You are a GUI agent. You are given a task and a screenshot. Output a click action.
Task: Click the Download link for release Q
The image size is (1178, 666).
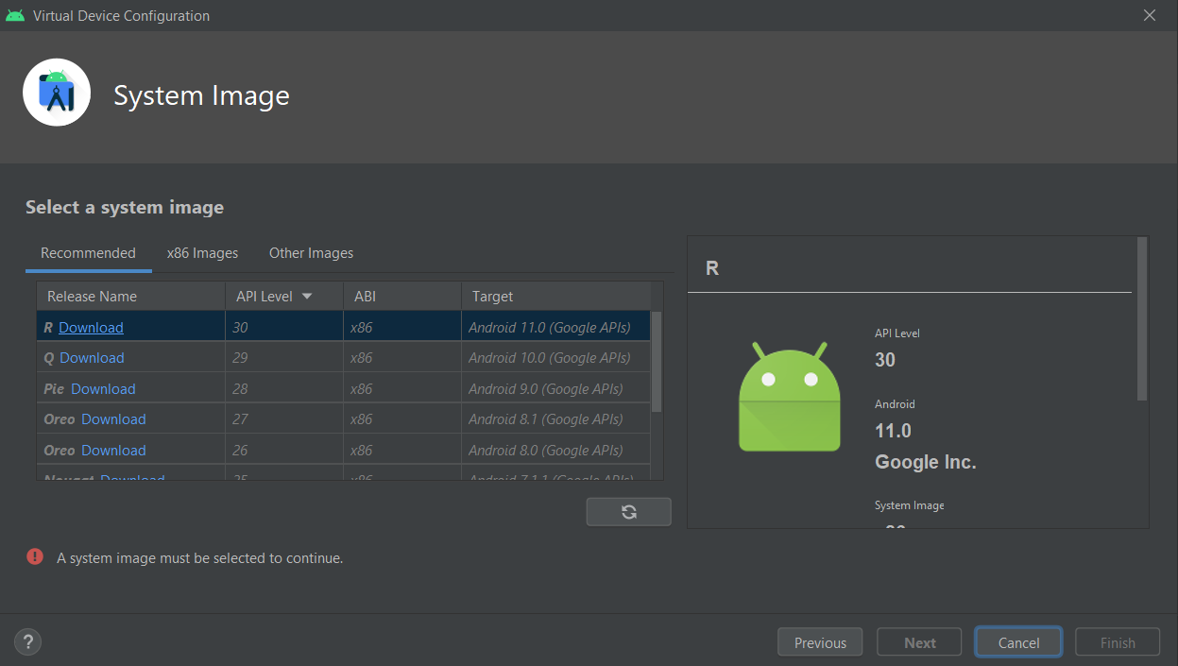92,357
